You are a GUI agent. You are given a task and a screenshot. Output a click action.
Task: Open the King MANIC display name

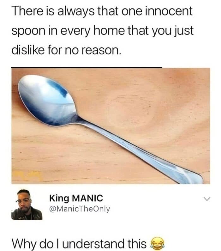(76, 198)
